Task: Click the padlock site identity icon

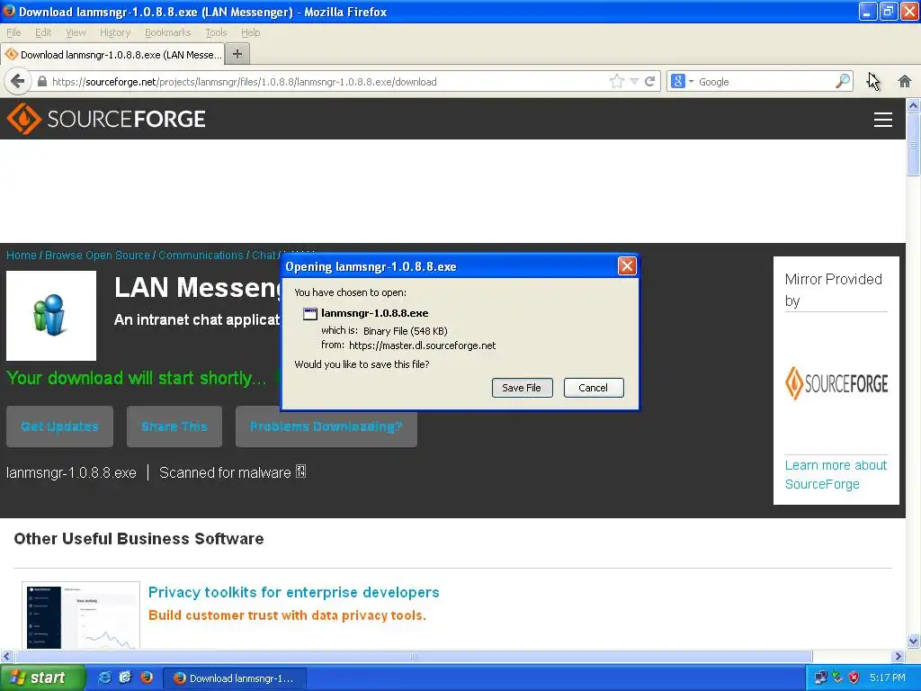Action: 41,82
